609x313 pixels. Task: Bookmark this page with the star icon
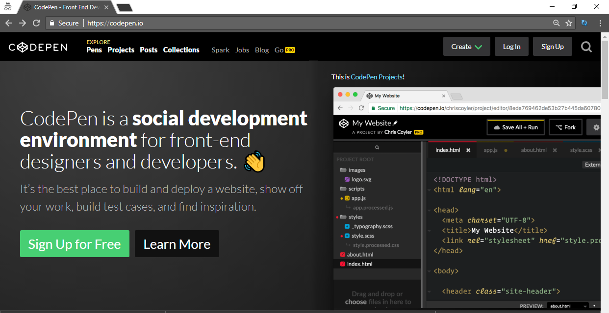[569, 23]
